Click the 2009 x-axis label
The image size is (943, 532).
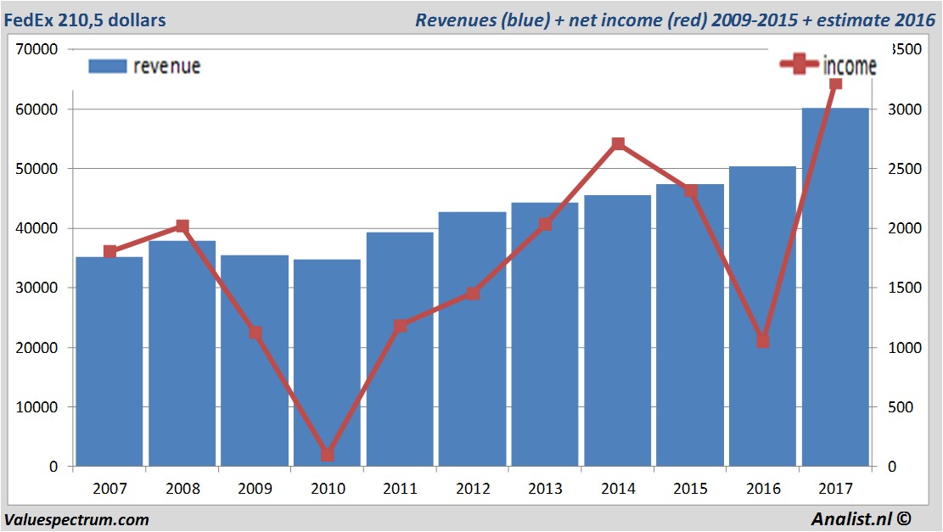pyautogui.click(x=255, y=488)
